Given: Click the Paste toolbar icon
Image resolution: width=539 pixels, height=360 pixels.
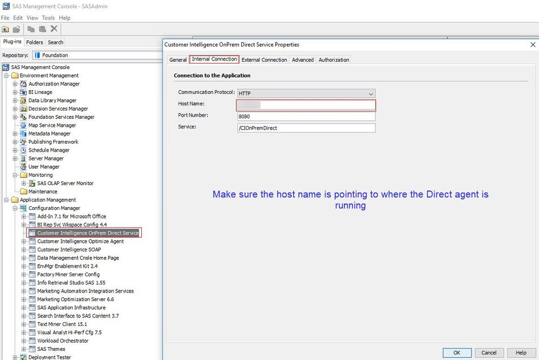Looking at the screenshot, I should click(42, 29).
